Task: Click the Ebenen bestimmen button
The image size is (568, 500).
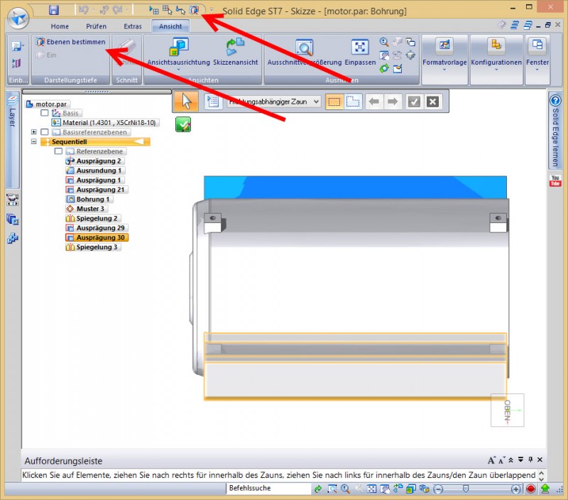Action: click(x=70, y=42)
